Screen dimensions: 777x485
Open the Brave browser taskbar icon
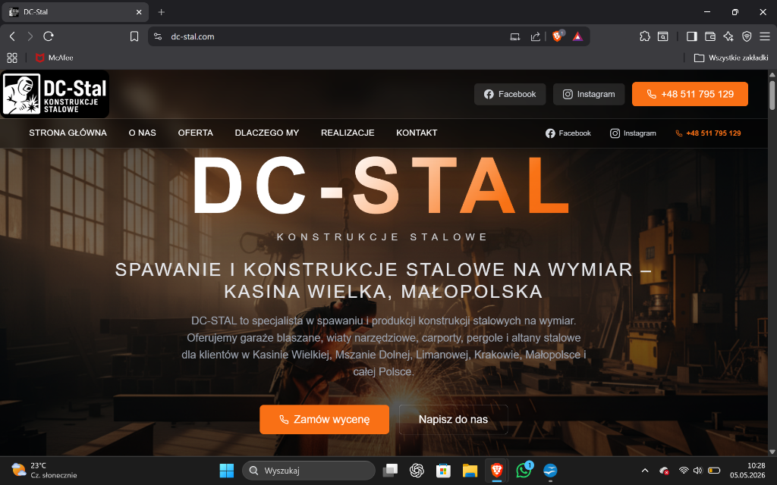point(496,470)
